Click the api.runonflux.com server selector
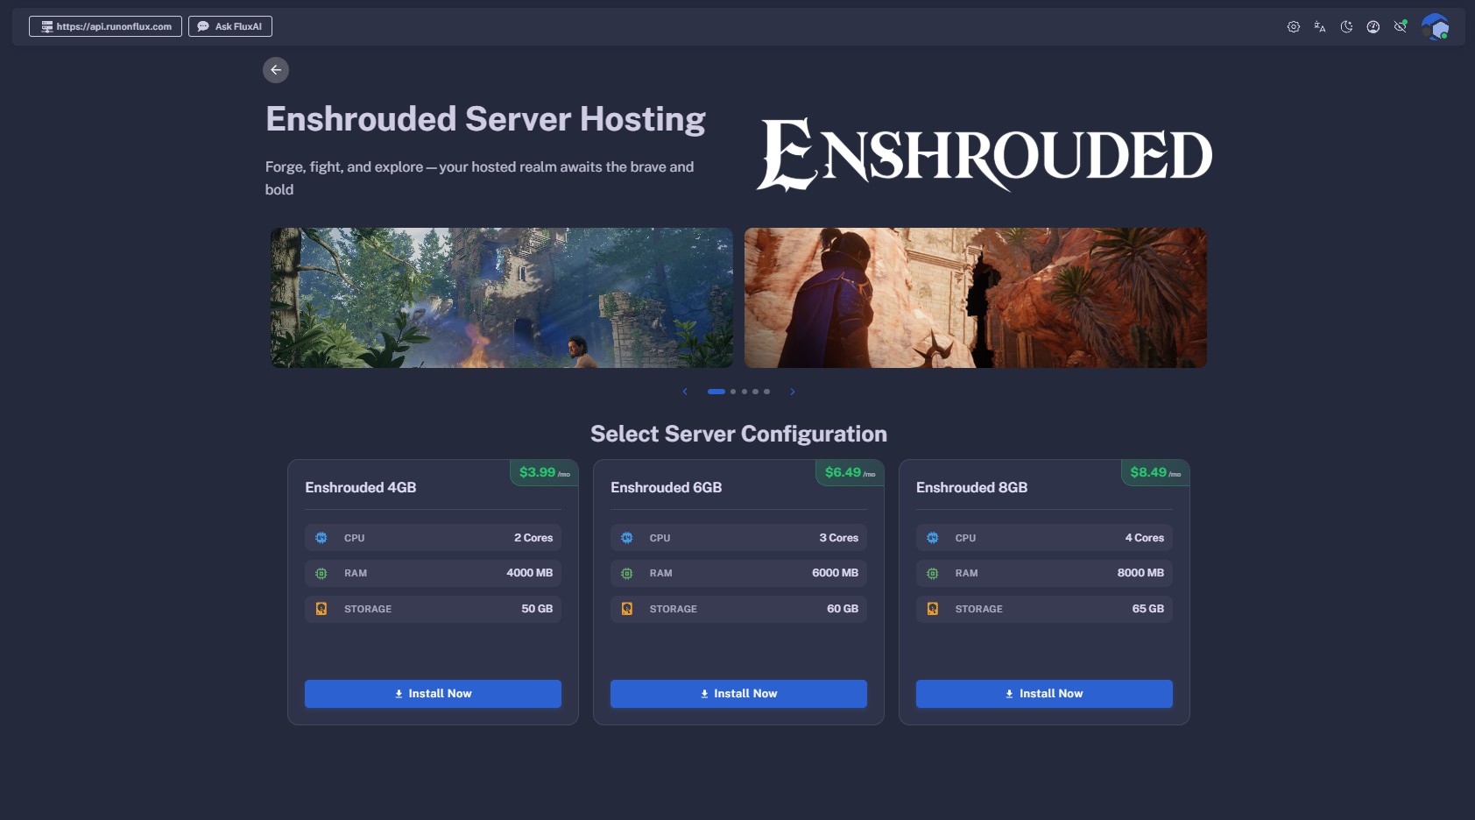Screen dimensions: 1475x820 click(105, 26)
